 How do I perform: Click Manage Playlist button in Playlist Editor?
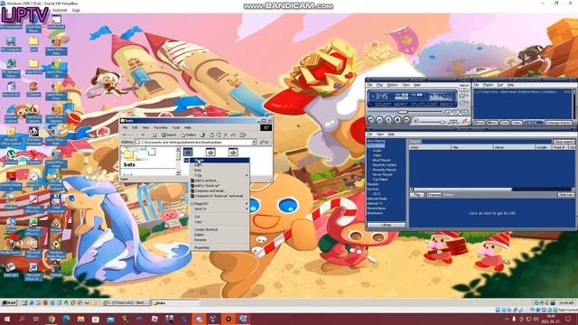coord(558,123)
